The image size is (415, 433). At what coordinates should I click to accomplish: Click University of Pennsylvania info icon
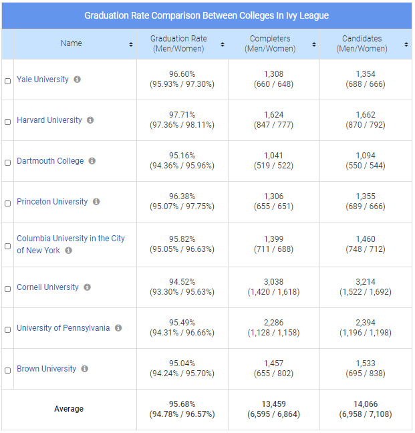[118, 328]
